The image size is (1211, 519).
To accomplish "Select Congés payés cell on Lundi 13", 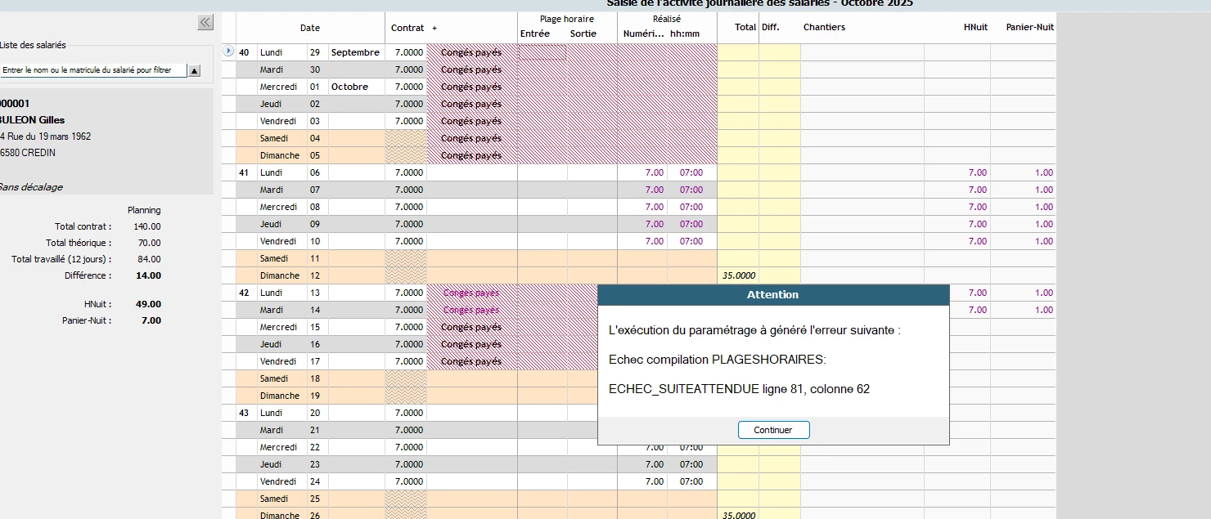I will [x=471, y=293].
